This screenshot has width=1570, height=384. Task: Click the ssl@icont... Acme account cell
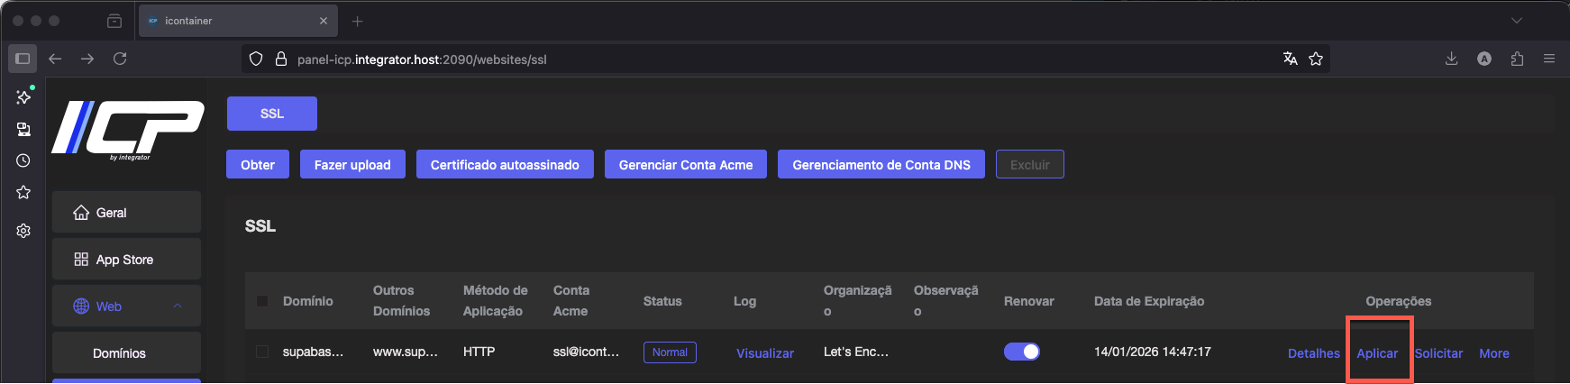586,352
